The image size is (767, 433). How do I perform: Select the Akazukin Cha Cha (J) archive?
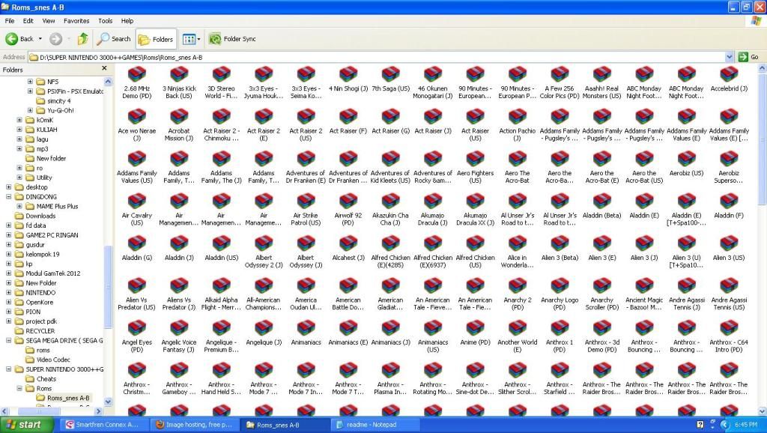tap(390, 210)
